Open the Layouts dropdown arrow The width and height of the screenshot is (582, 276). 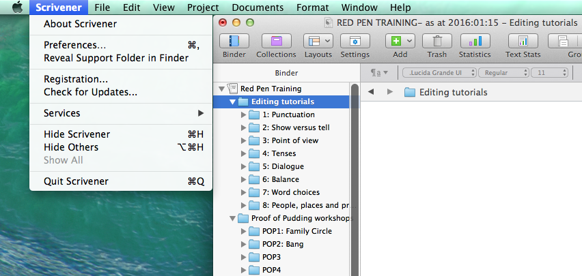[x=328, y=41]
